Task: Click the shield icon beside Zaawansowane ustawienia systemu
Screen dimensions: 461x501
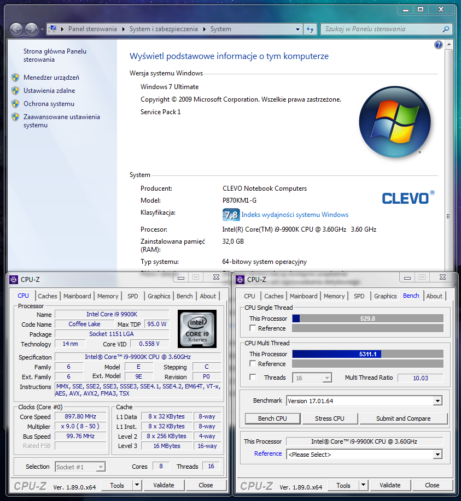Action: (15, 117)
